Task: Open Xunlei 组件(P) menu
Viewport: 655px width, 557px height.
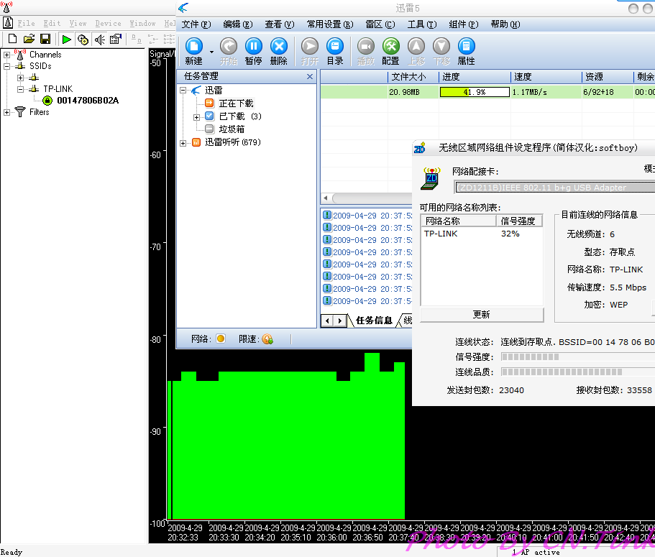Action: coord(464,24)
